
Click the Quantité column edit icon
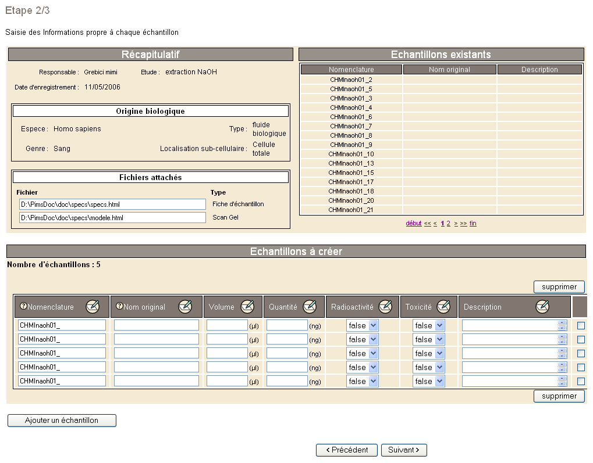point(310,307)
